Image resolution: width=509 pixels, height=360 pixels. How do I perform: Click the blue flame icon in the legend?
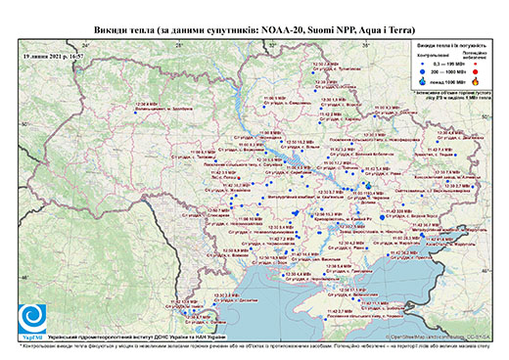click(x=423, y=81)
